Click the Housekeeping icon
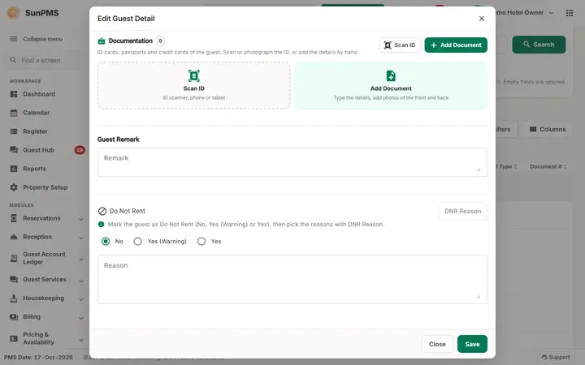The width and height of the screenshot is (585, 365). [14, 298]
